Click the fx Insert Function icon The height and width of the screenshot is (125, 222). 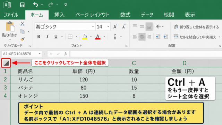pyautogui.click(x=66, y=54)
